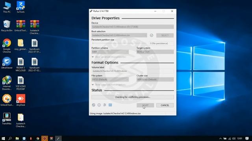Open the Rufus settings sliders icon
252x141 pixels.
tap(105, 105)
